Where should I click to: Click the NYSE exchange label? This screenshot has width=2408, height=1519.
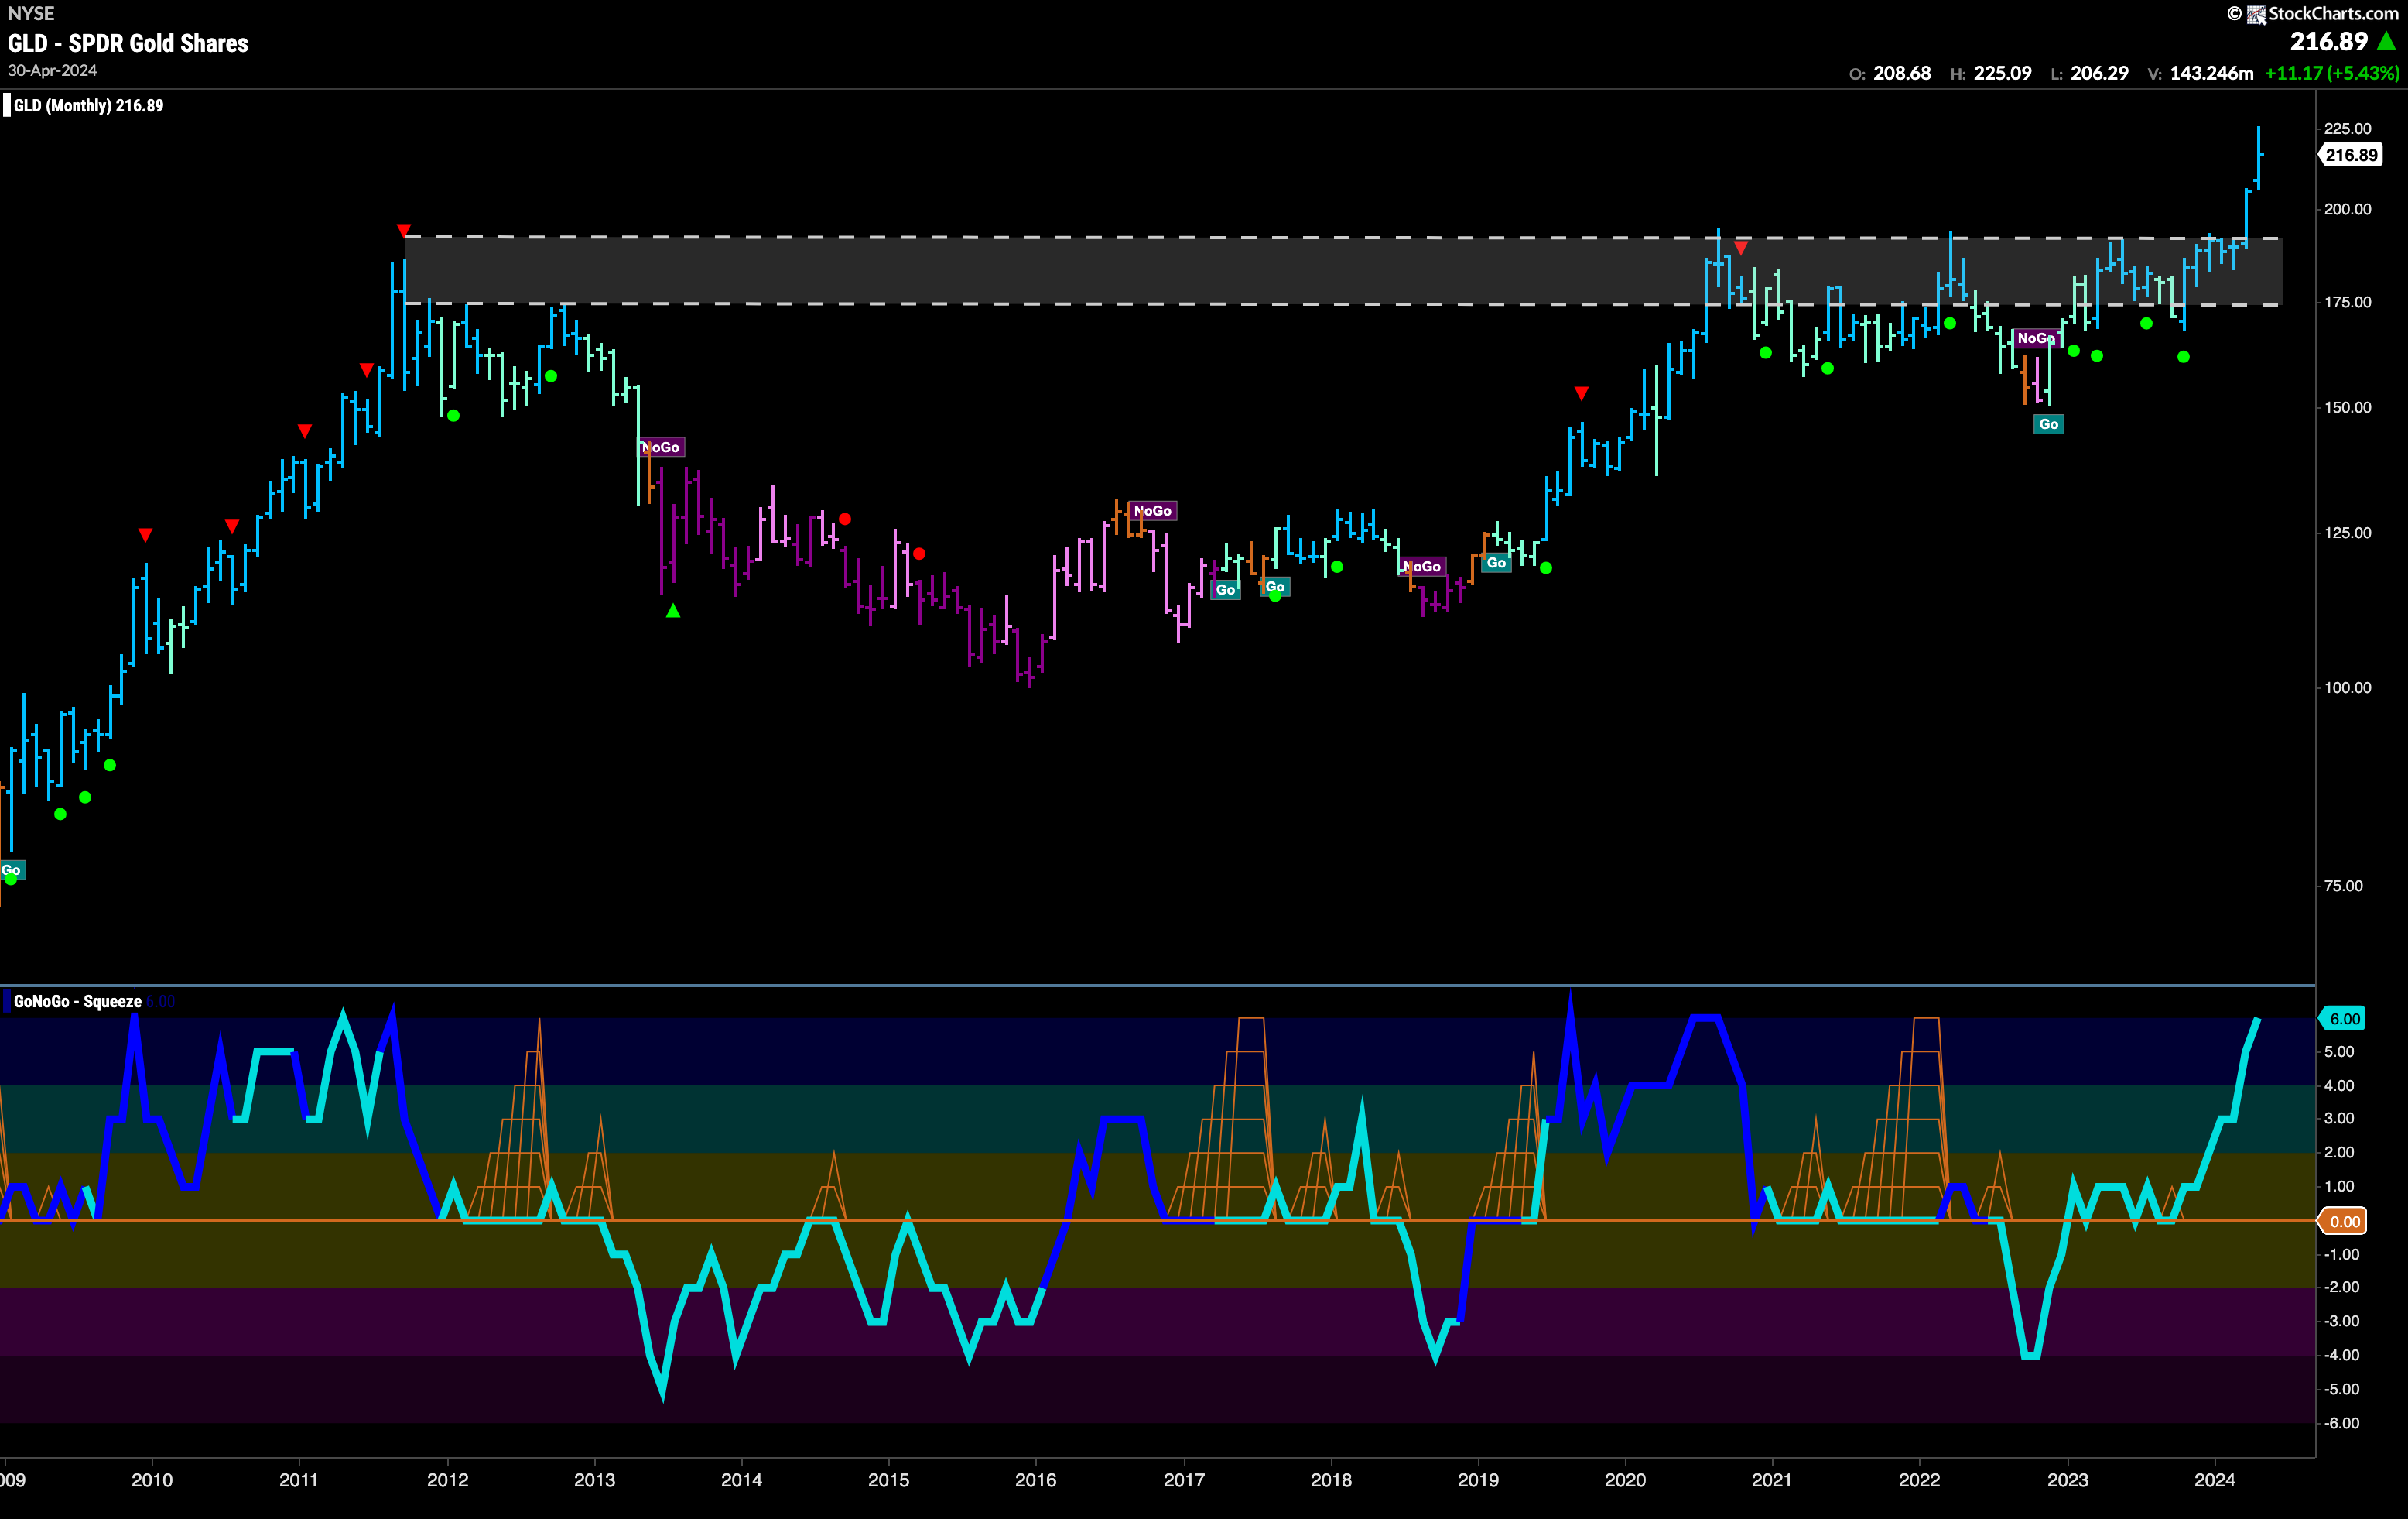click(31, 13)
